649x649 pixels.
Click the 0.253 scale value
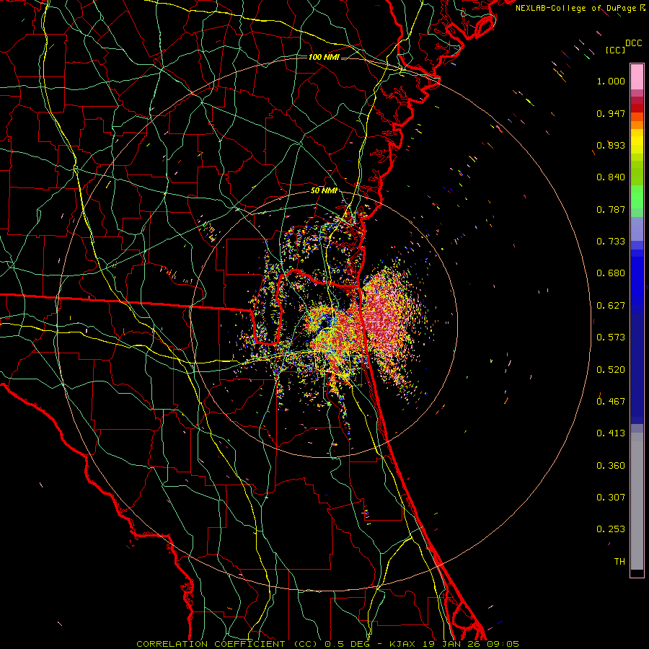pyautogui.click(x=611, y=529)
